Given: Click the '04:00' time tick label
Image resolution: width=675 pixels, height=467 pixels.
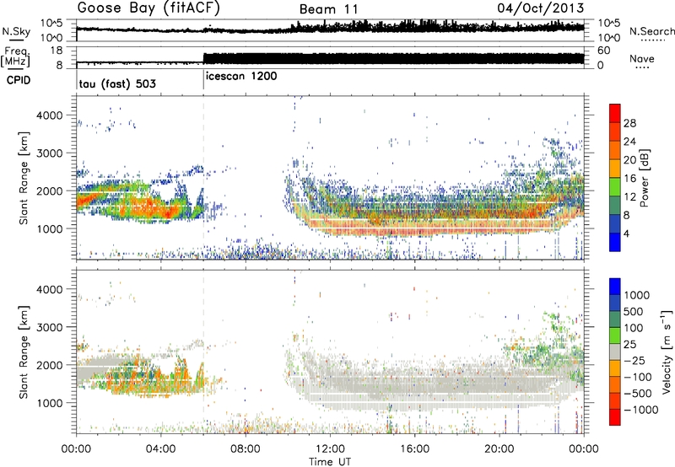Looking at the screenshot, I should pos(160,449).
